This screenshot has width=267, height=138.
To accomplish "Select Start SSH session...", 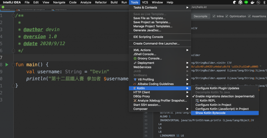I will (160, 105).
